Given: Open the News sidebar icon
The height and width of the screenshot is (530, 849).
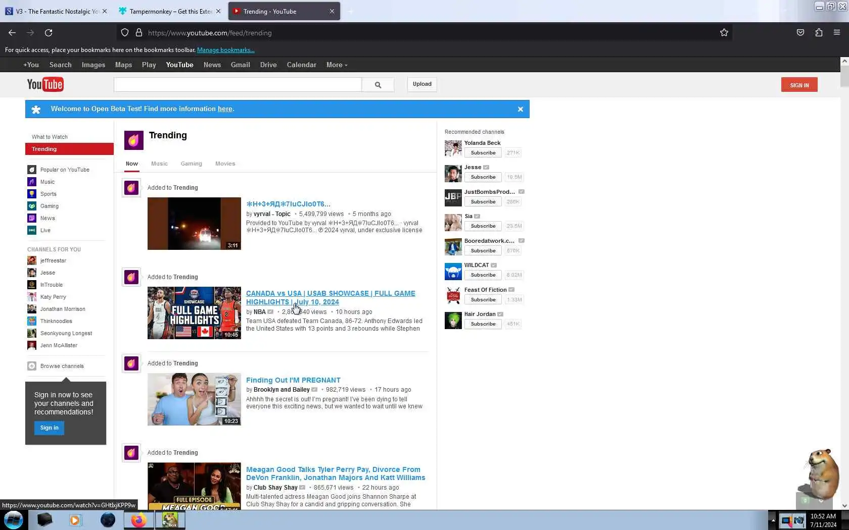Looking at the screenshot, I should (x=32, y=218).
